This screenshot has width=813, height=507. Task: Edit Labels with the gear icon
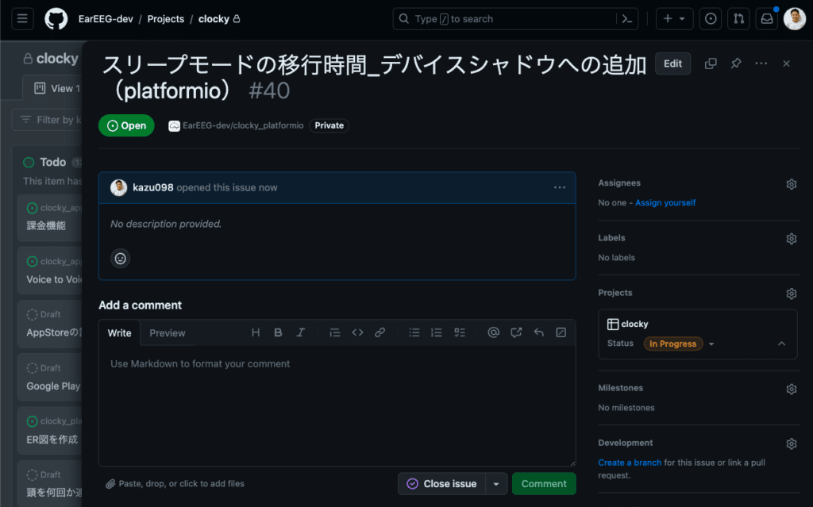click(x=792, y=239)
